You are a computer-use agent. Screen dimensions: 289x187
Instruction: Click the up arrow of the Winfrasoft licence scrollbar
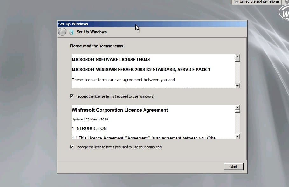tap(237, 107)
